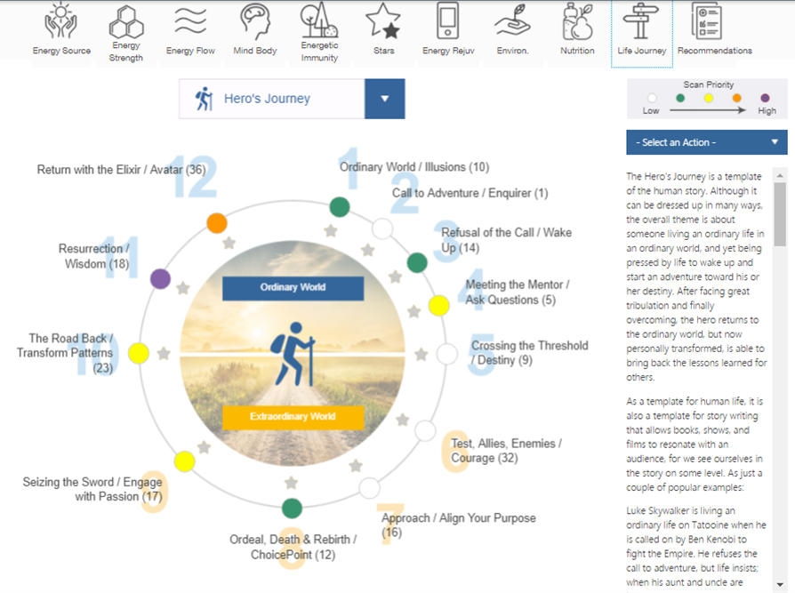The height and width of the screenshot is (593, 795).
Task: Click the Ordinary World blue button
Action: point(293,287)
